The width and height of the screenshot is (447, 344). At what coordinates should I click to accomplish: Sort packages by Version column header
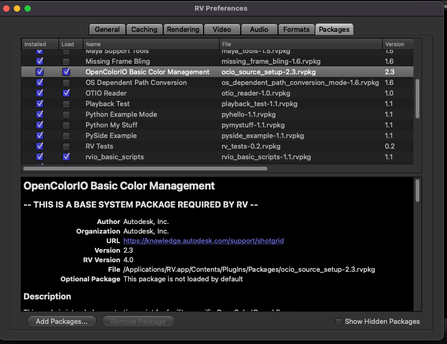(x=398, y=44)
